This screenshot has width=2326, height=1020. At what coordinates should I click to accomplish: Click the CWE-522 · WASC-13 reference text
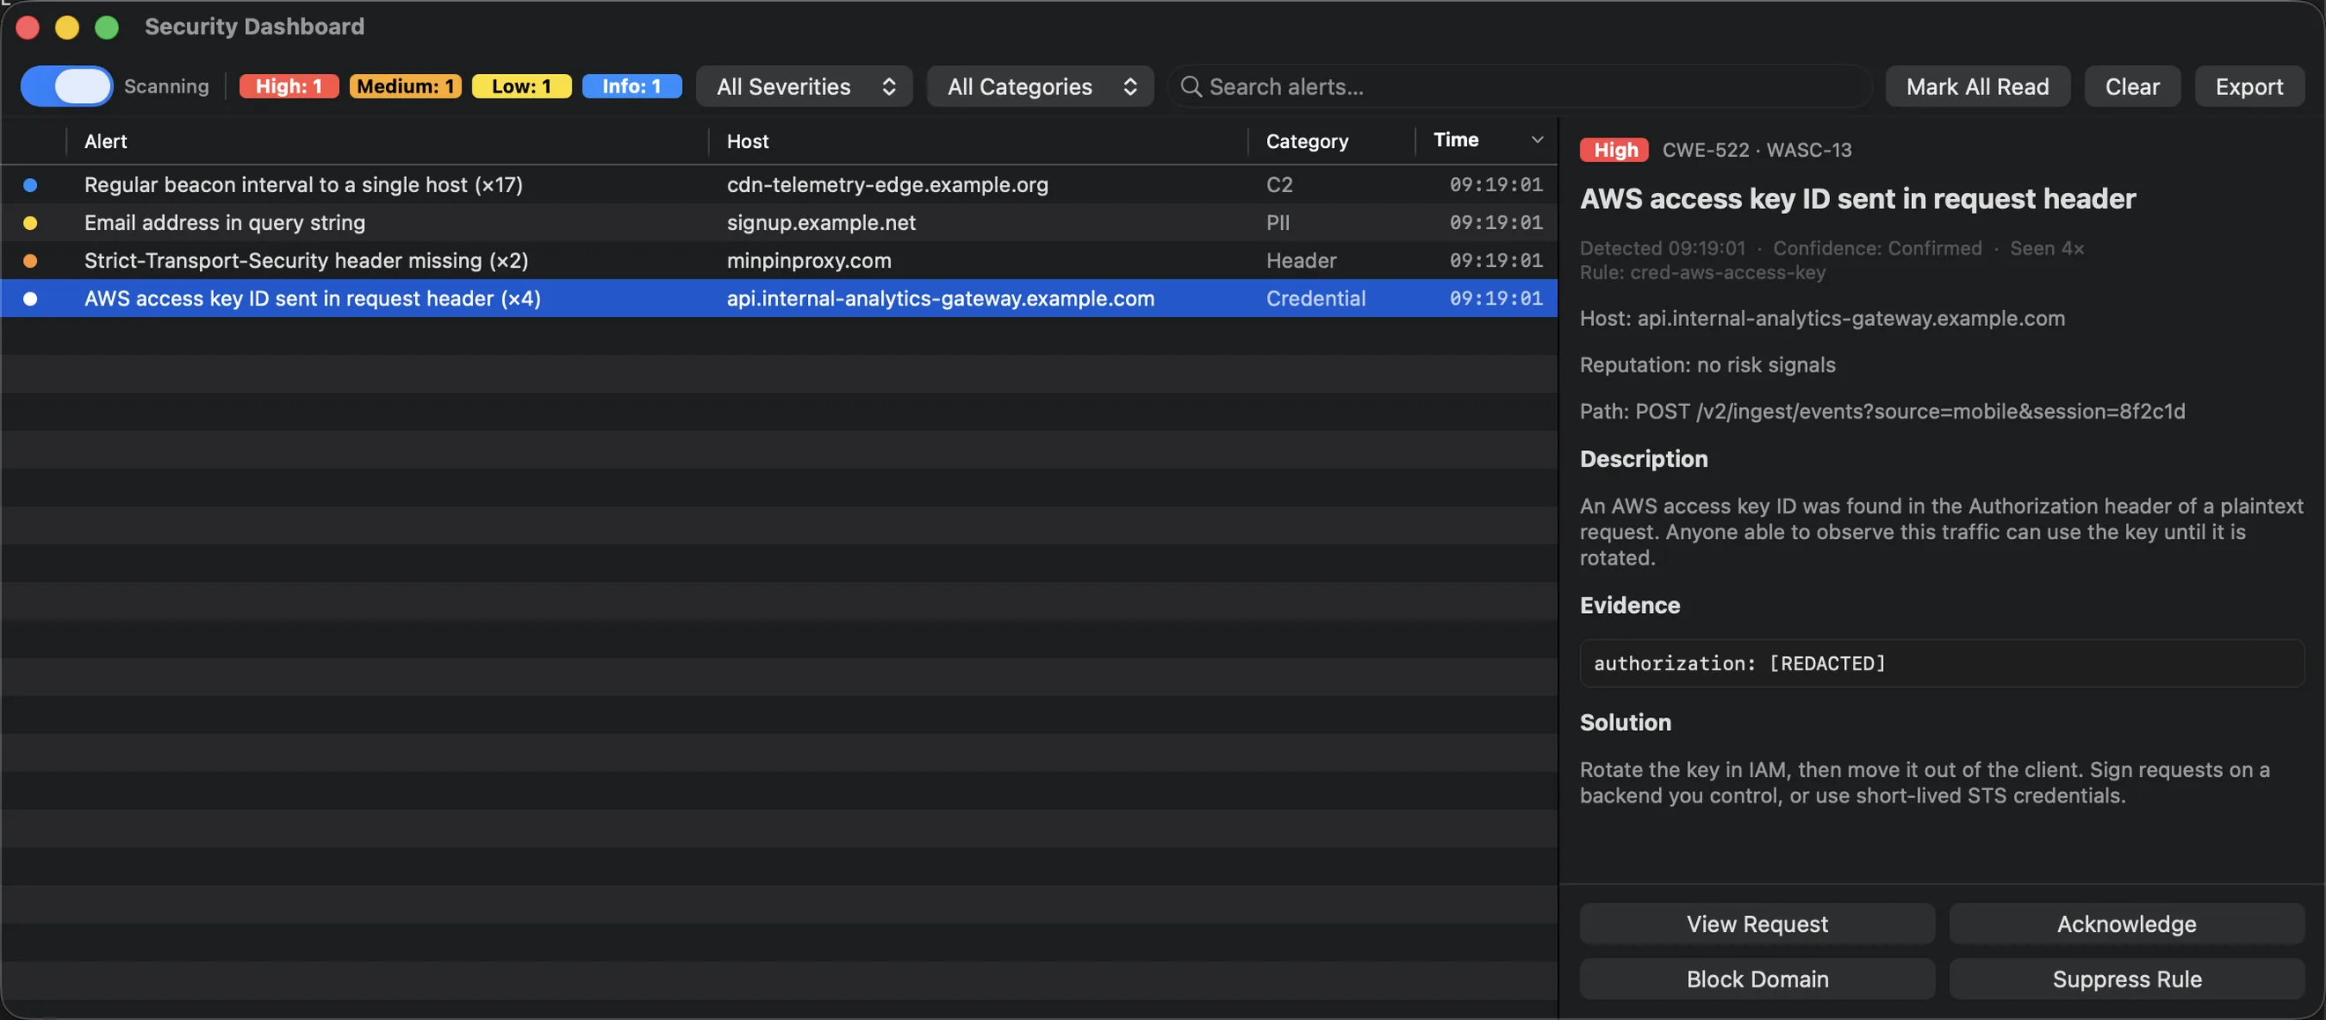[1756, 150]
